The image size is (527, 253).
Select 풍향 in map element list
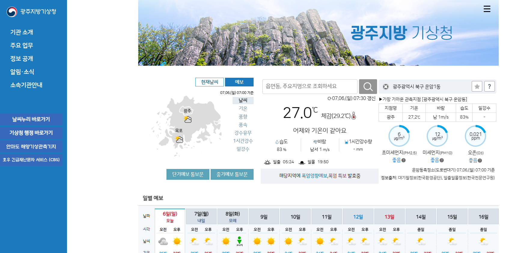[x=243, y=116]
